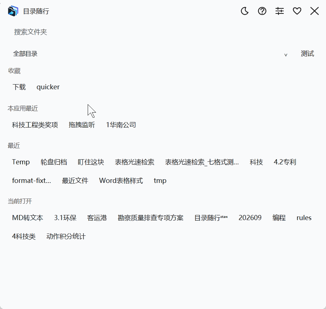Open the rules folder
The image size is (326, 309).
pos(304,218)
